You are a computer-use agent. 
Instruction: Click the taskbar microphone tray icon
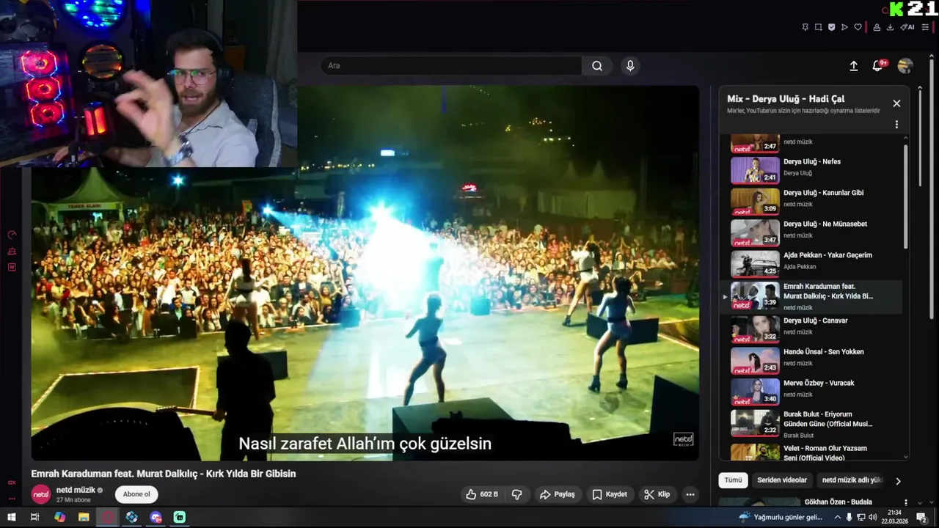pyautogui.click(x=850, y=517)
